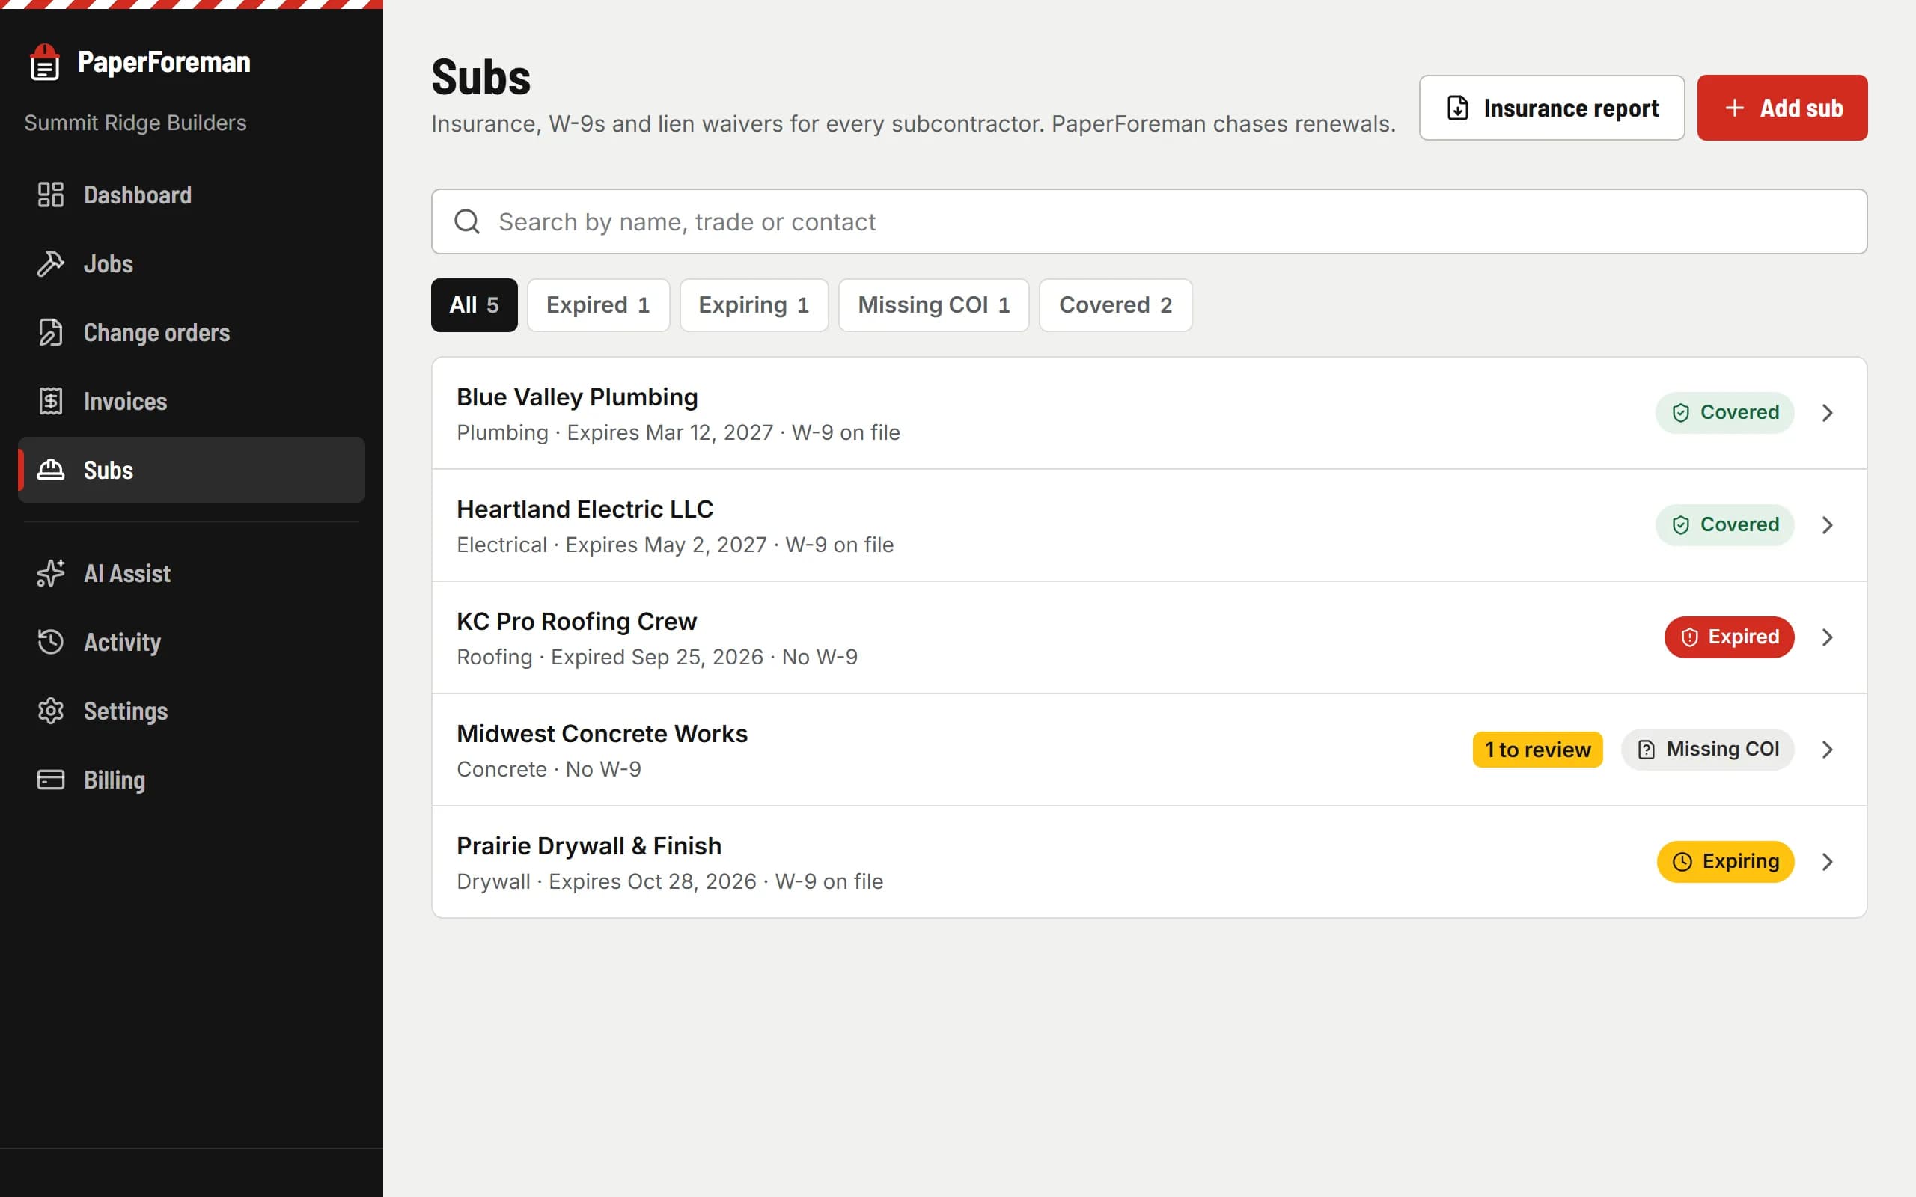Click the Dashboard grid icon
Screen dimensions: 1916x1197
51,195
